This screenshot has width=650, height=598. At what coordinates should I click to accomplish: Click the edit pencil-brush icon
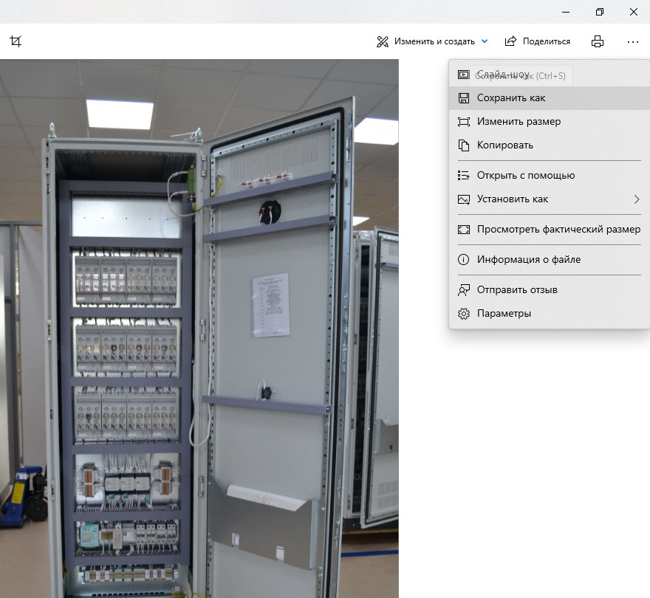point(382,41)
